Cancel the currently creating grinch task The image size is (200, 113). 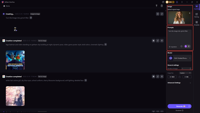158,14
